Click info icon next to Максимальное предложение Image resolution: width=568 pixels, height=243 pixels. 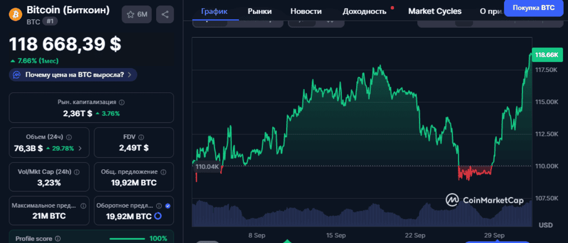click(x=83, y=206)
